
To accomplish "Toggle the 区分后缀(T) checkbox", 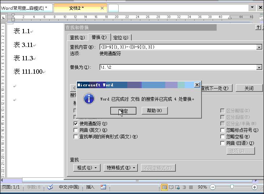I will point(222,117).
